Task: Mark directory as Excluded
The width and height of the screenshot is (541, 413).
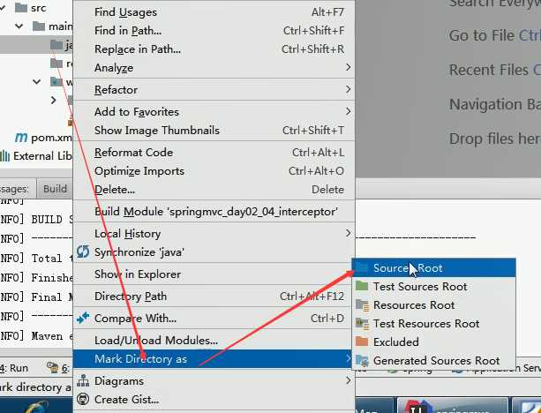Action: point(434,342)
